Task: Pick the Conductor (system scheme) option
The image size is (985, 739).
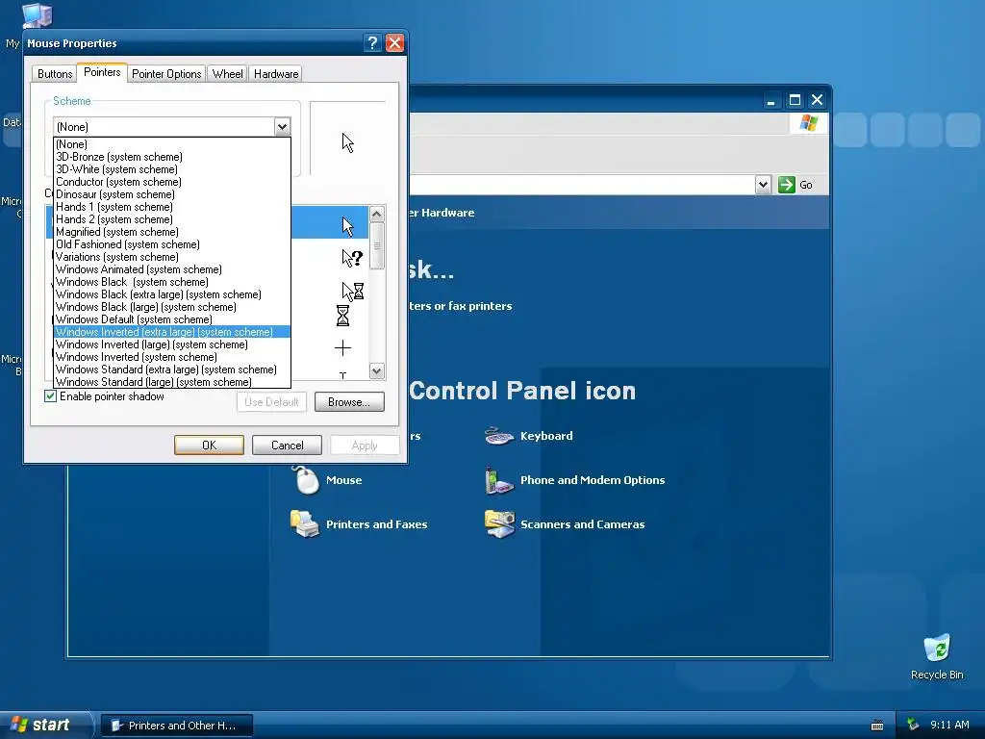Action: [x=172, y=182]
